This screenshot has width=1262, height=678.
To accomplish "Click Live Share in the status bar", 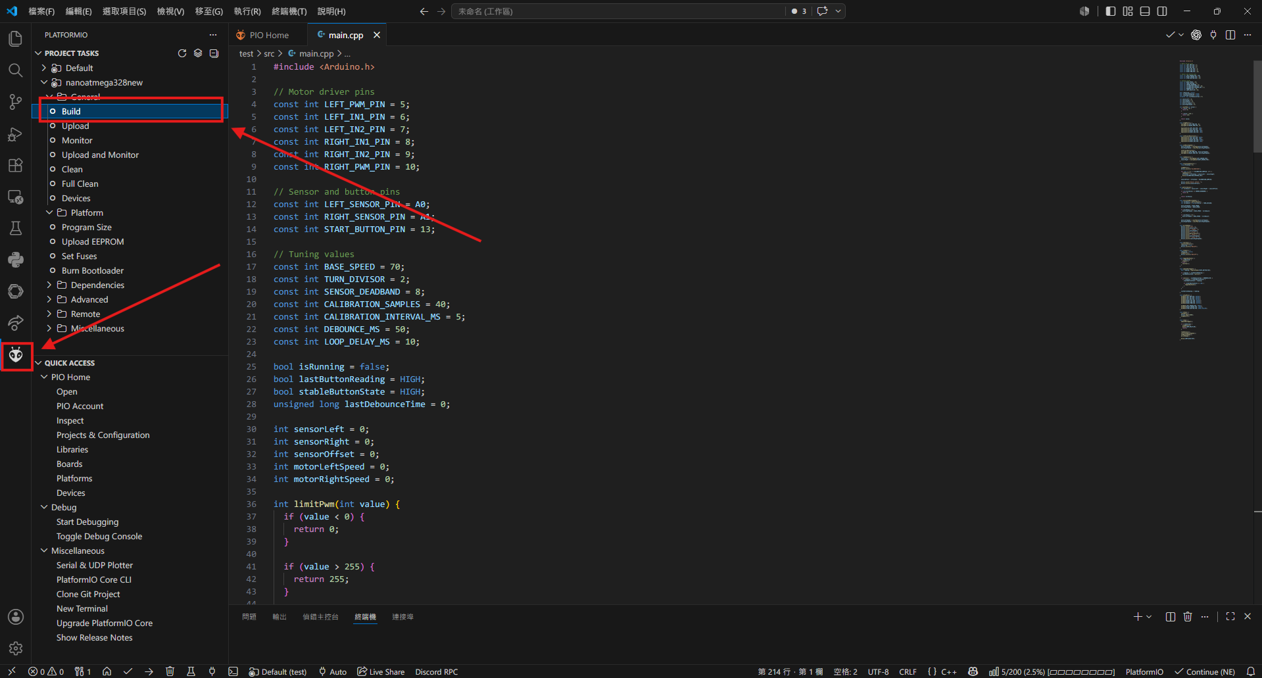I will coord(381,671).
